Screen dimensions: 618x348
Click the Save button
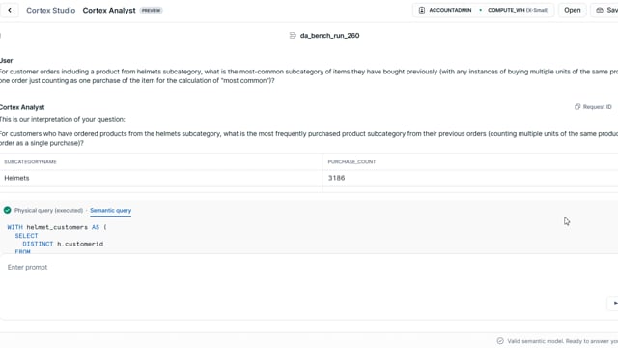606,10
